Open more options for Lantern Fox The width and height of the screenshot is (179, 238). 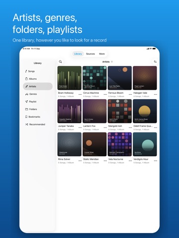[x=105, y=127]
